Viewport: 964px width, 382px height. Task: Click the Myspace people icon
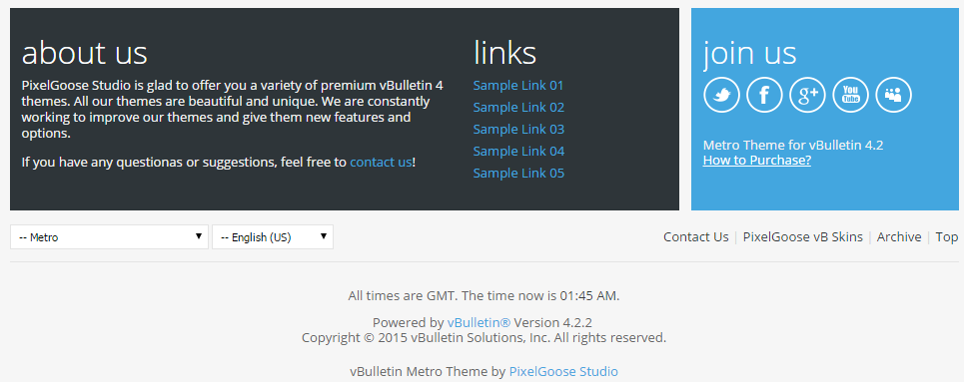coord(893,95)
